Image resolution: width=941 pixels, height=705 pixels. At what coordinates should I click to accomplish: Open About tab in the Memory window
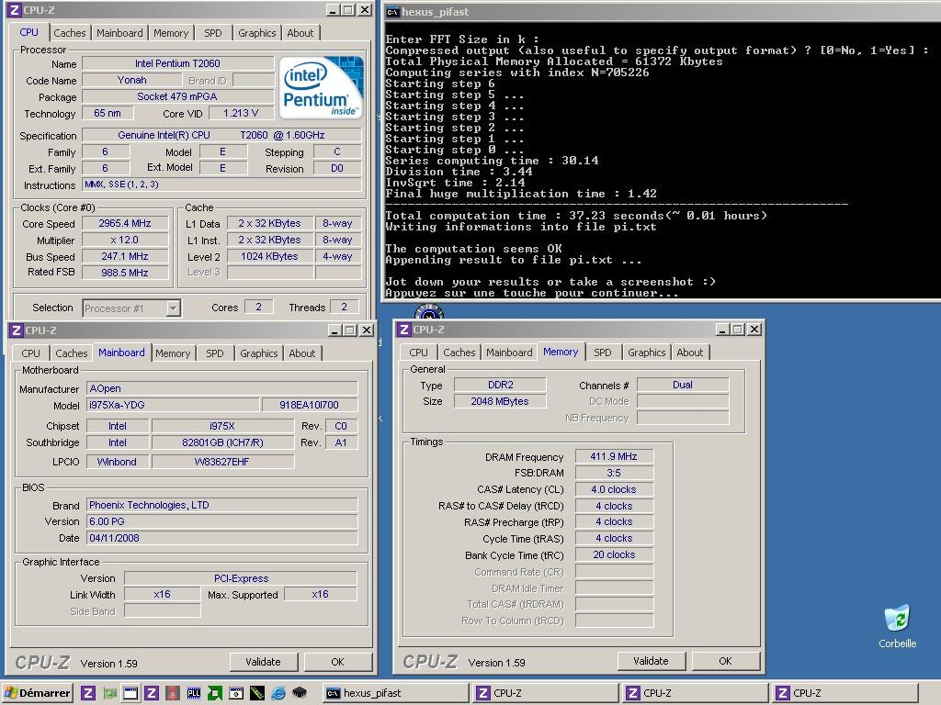(689, 352)
